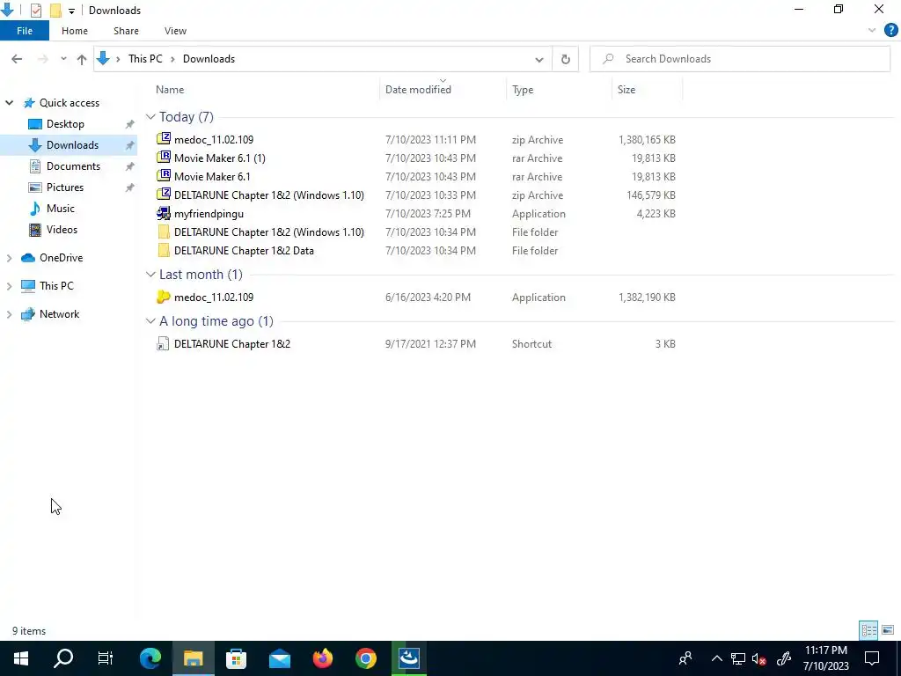Image resolution: width=901 pixels, height=676 pixels.
Task: Launch Microsoft Edge from the taskbar
Action: click(x=150, y=658)
